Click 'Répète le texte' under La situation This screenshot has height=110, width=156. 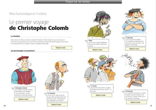coord(62,48)
